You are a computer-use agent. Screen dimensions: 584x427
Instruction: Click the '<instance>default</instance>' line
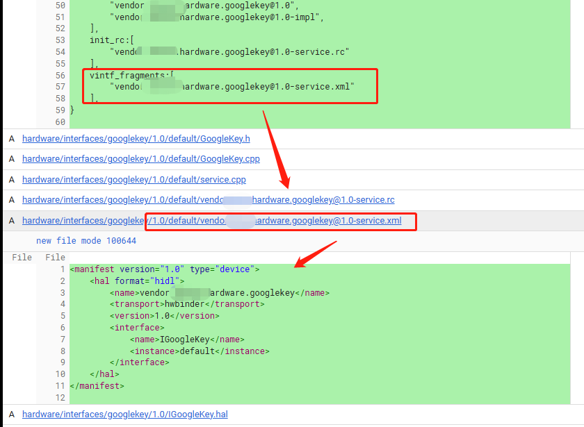click(x=200, y=351)
